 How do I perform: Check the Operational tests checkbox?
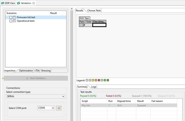(x=11, y=21)
